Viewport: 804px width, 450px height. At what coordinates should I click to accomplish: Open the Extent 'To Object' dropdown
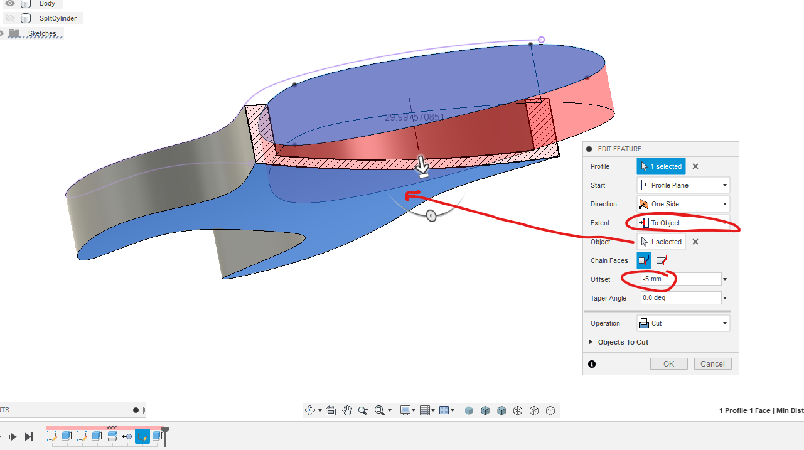(683, 223)
